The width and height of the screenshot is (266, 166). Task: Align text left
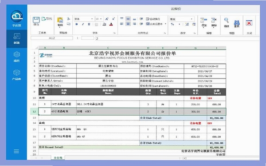coord(122,24)
